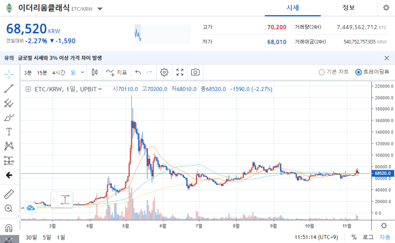The image size is (395, 243).
Task: Click the mini price sparkline thumbnail
Action: [162, 34]
